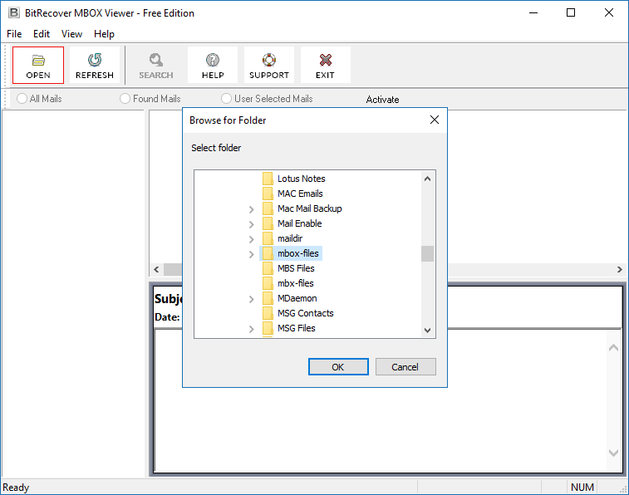
Task: Select the MBS Files folder icon
Action: point(268,268)
